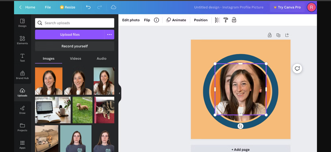Add a new page icon above canvas
331x152 pixels.
(287, 35)
